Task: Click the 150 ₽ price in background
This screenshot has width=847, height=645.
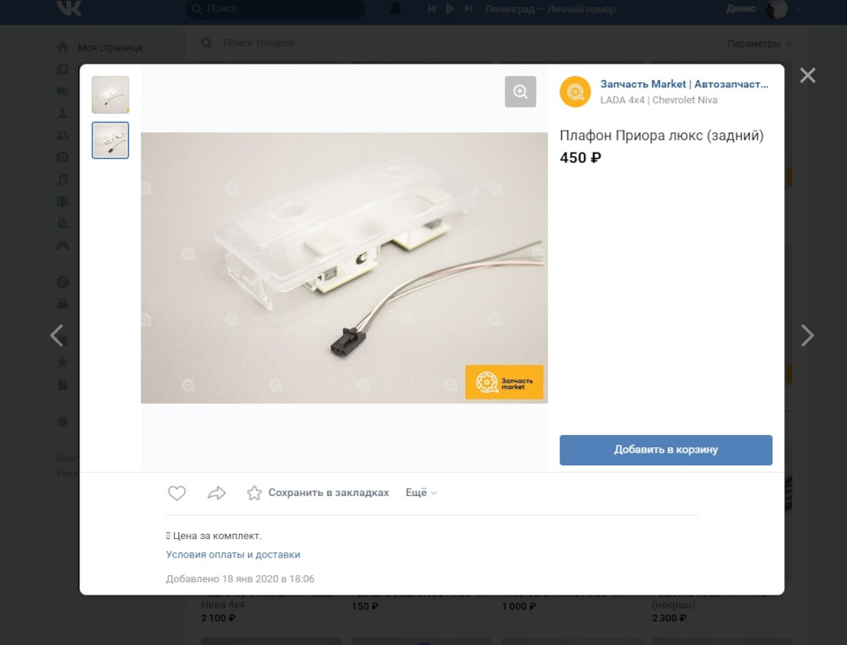Action: tap(365, 607)
